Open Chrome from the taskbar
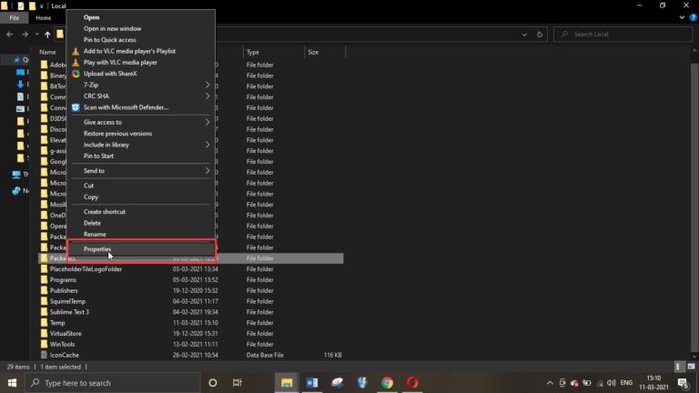The width and height of the screenshot is (699, 393). click(387, 383)
